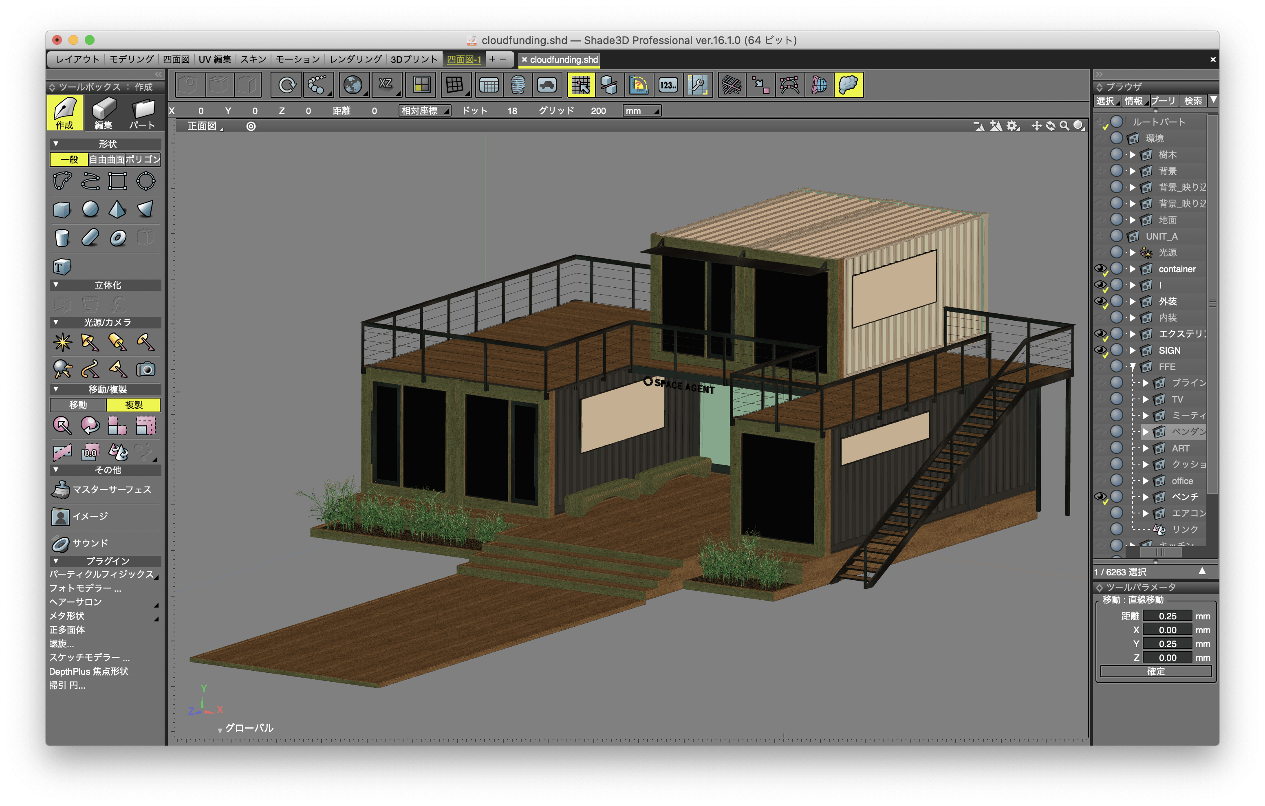Toggle visibility of the SIGN part
The width and height of the screenshot is (1265, 806).
1100,350
